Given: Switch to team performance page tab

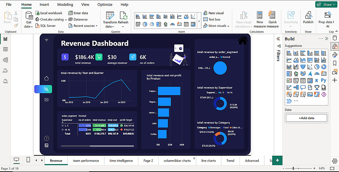Looking at the screenshot, I should pyautogui.click(x=86, y=161).
